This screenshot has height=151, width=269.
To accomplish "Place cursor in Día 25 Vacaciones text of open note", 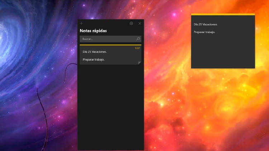I will click(206, 24).
